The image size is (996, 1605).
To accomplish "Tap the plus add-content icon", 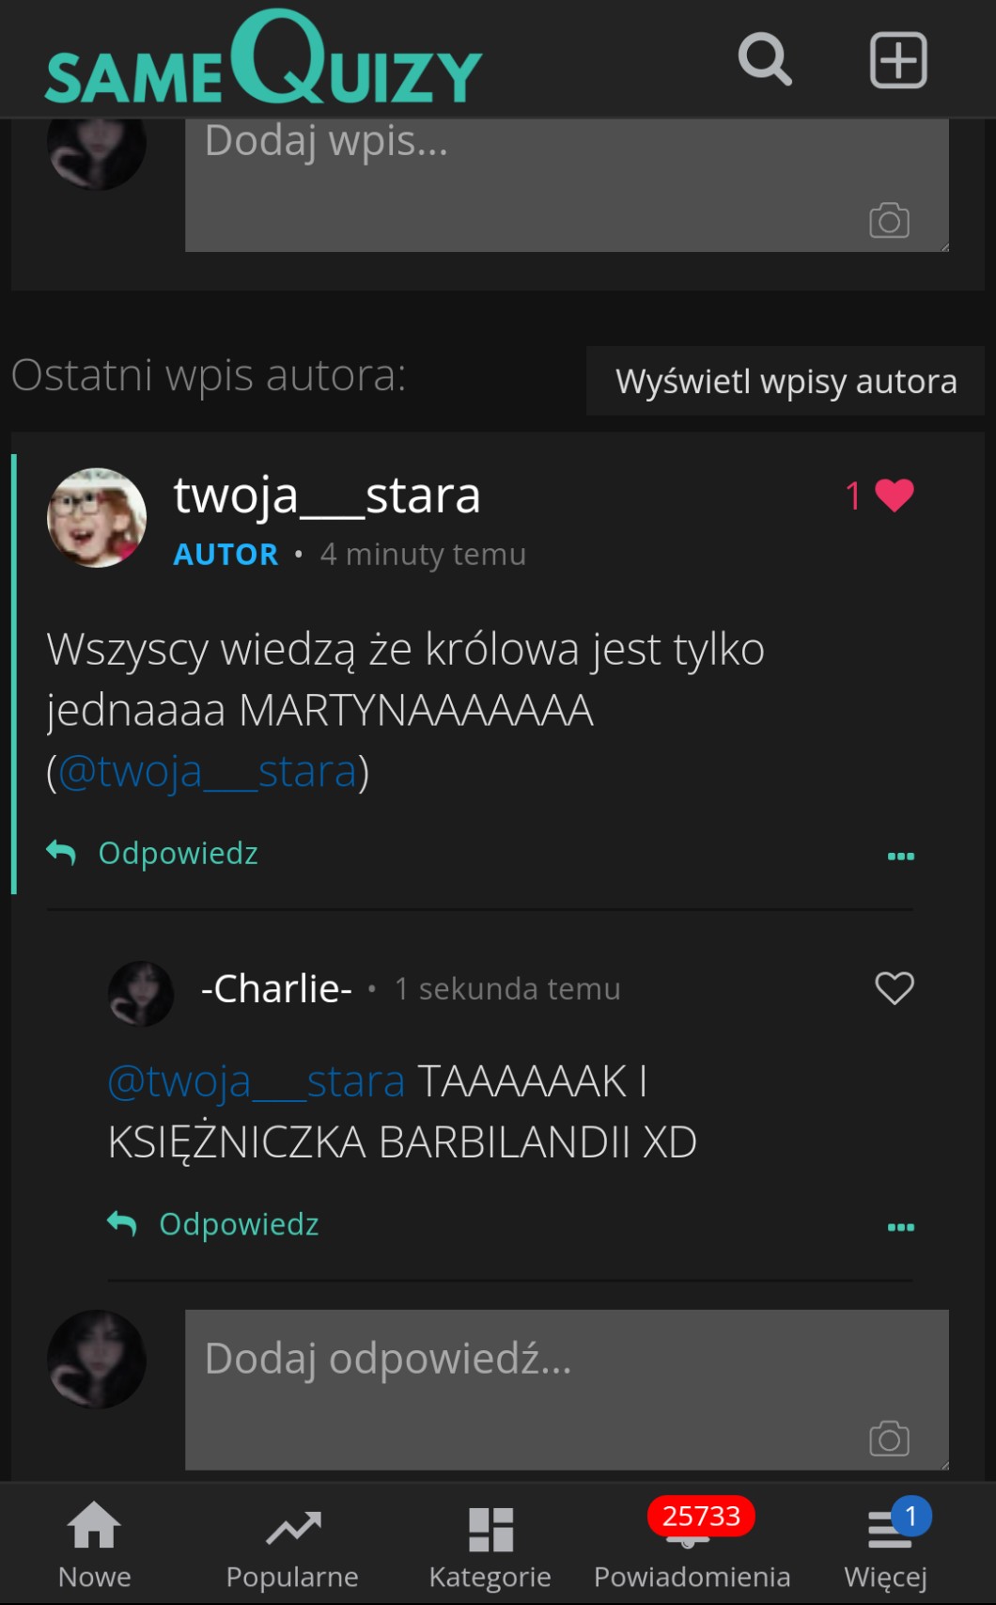I will tap(898, 60).
